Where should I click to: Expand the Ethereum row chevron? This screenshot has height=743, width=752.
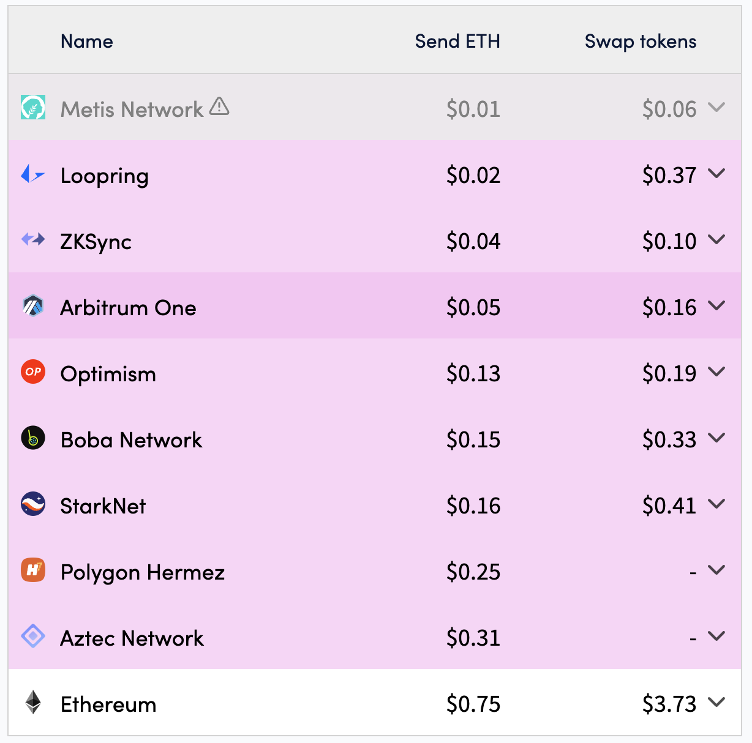click(716, 702)
